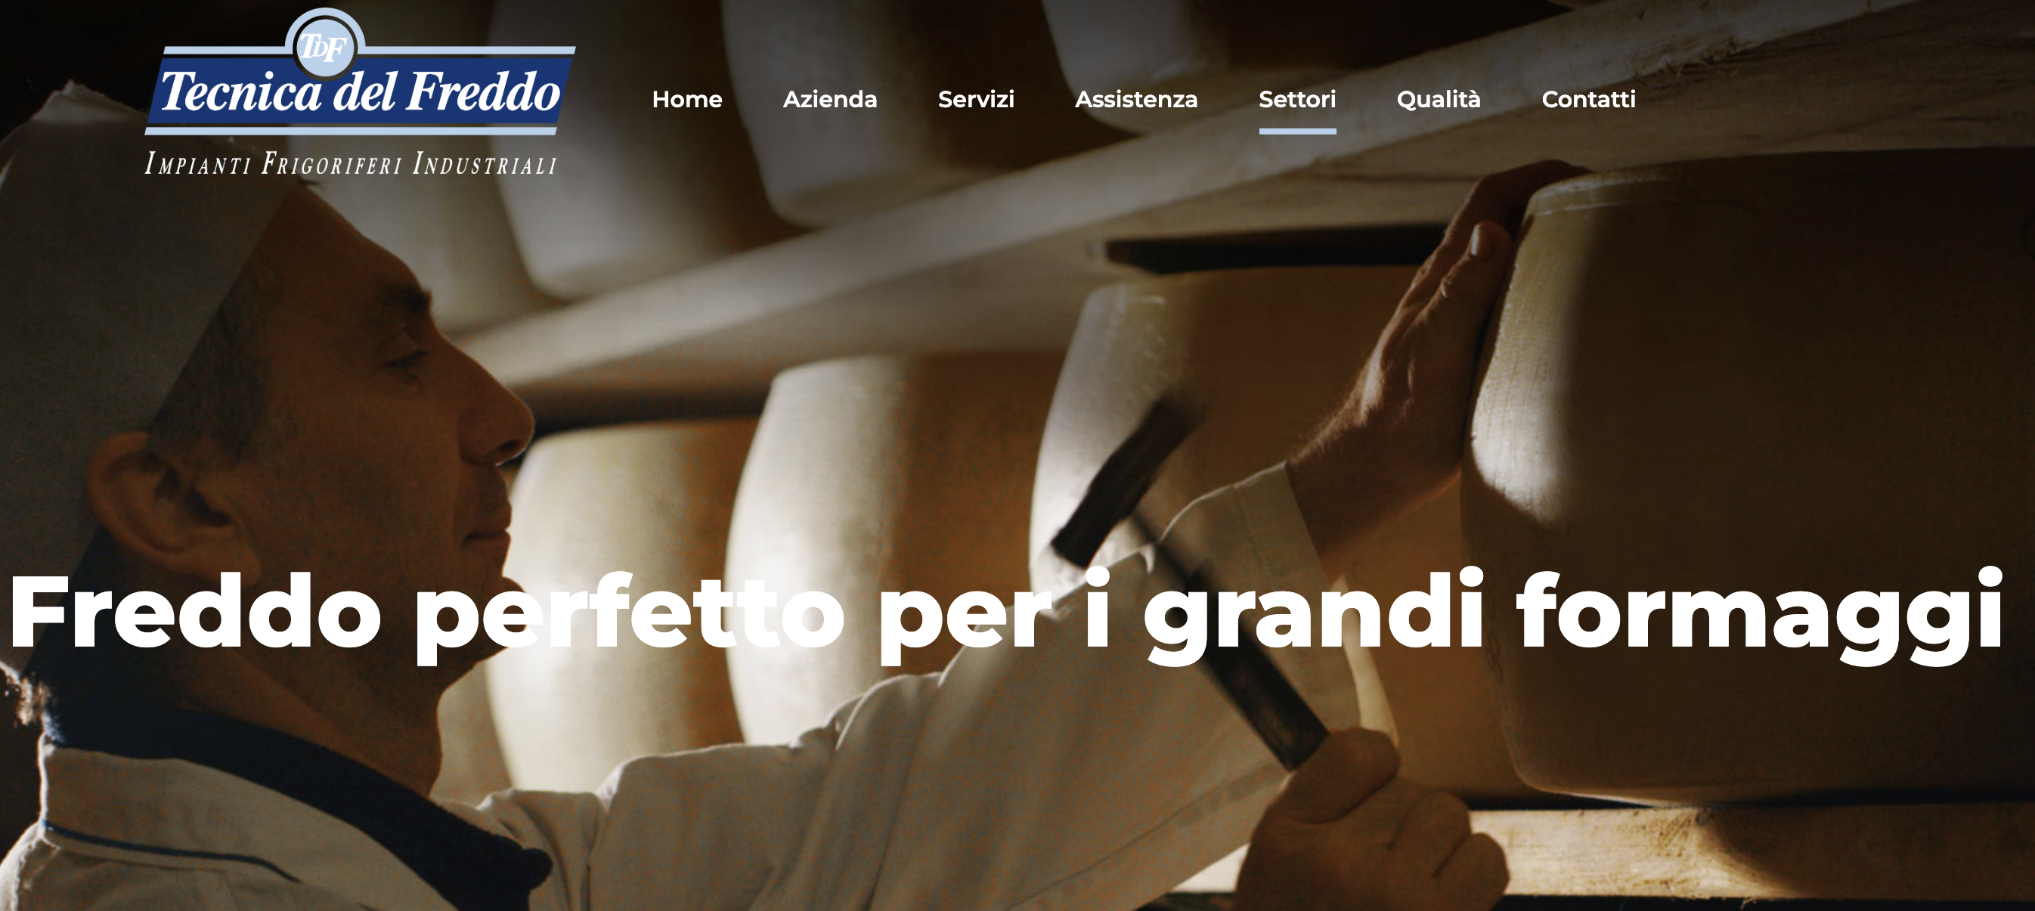
Task: Navigate to the Qualità page
Action: point(1438,100)
